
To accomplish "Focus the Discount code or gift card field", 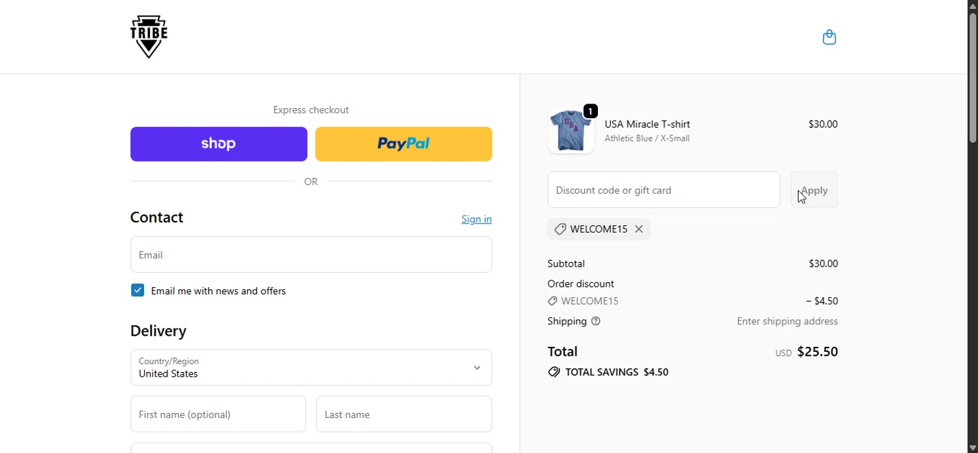I will (664, 190).
